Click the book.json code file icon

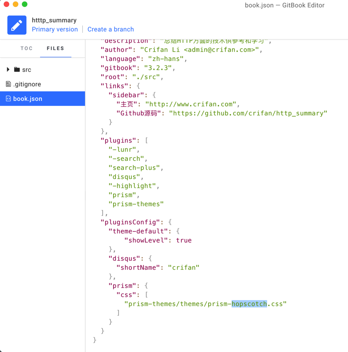(x=8, y=99)
